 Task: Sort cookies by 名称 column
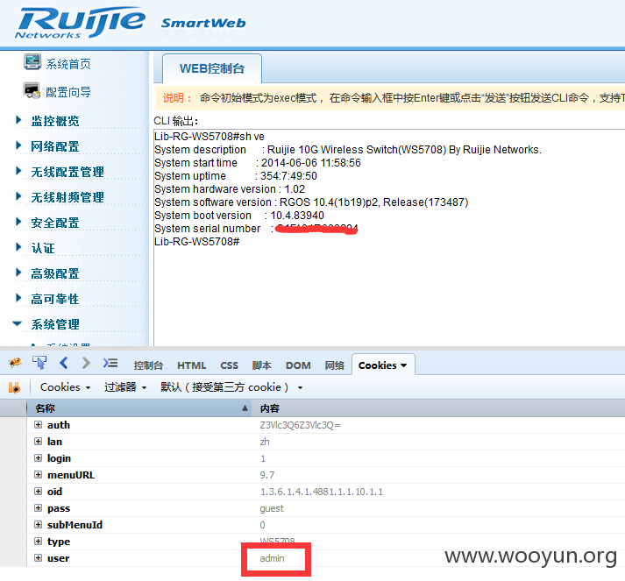(x=139, y=408)
